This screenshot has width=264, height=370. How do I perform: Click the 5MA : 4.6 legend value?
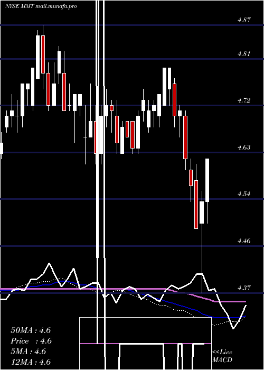pyautogui.click(x=29, y=351)
